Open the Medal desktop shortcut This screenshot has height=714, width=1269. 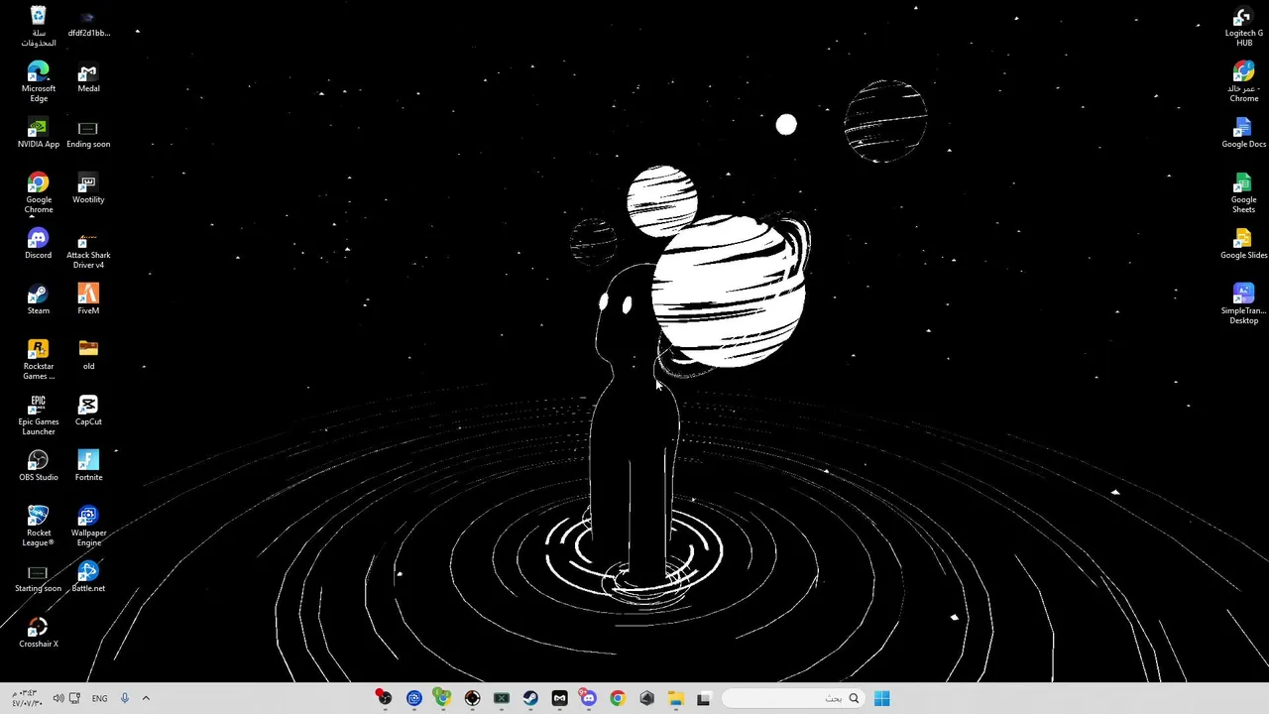(88, 77)
